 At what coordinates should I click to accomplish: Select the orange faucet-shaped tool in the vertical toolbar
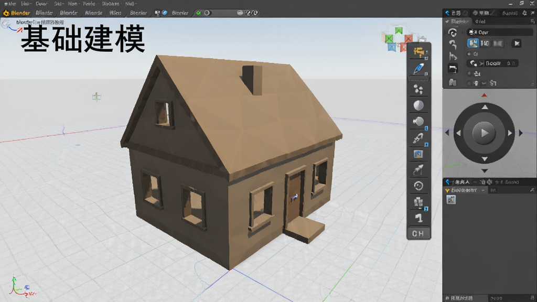418,52
